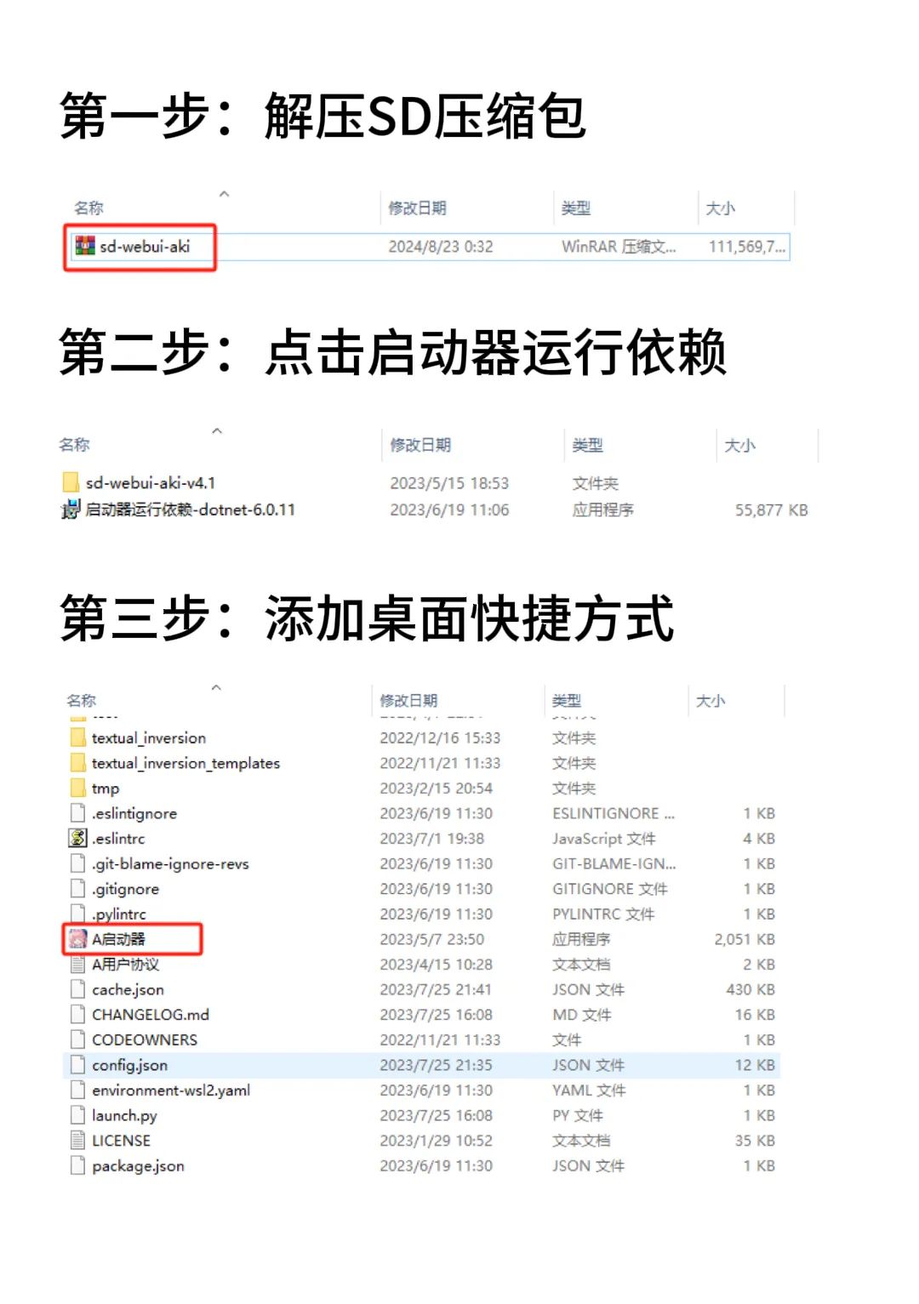Click the size value 430 KB
919x1304 pixels.
[751, 989]
